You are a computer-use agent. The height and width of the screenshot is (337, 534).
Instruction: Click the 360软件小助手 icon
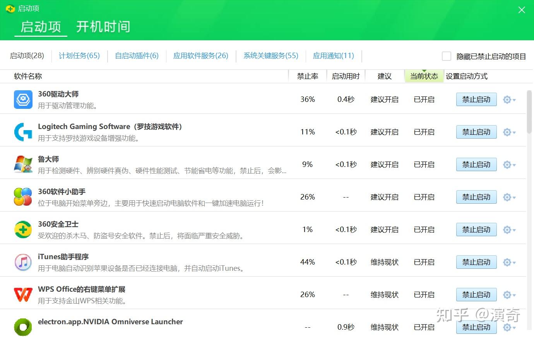pyautogui.click(x=23, y=197)
